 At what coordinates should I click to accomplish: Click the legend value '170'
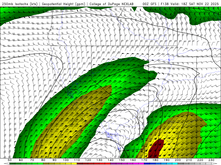(x=144, y=160)
